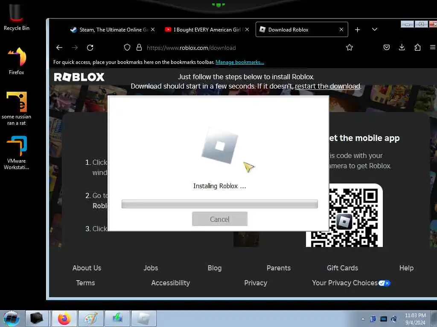Open the Blog footer link

tap(215, 268)
